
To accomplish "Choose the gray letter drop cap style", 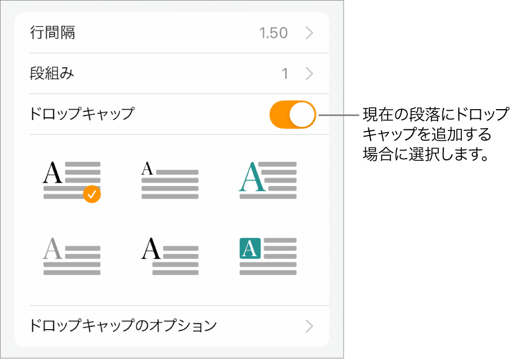I will point(72,256).
